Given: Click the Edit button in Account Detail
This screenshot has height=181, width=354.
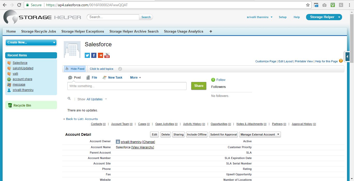Looking at the screenshot, I should 155,134.
